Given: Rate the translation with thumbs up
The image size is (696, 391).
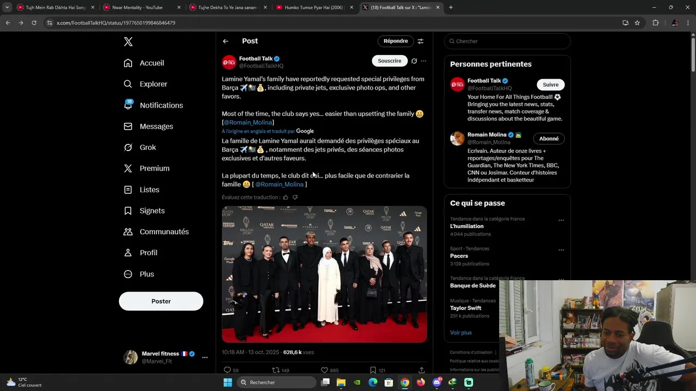Looking at the screenshot, I should point(285,198).
